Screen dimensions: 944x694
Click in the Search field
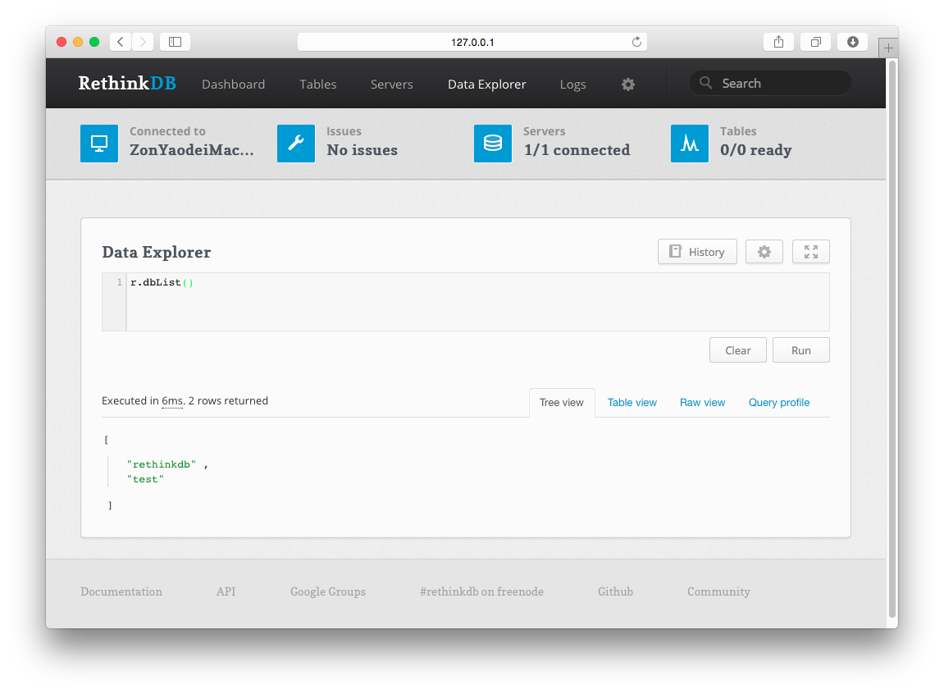click(x=771, y=83)
